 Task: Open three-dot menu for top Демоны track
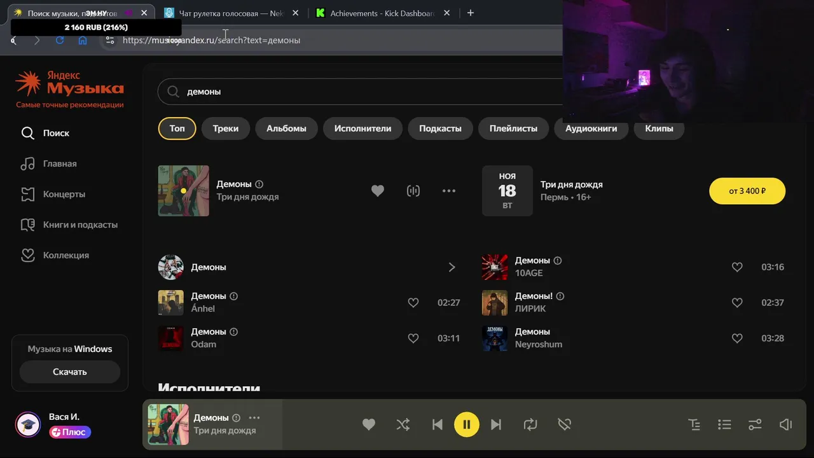pos(449,191)
